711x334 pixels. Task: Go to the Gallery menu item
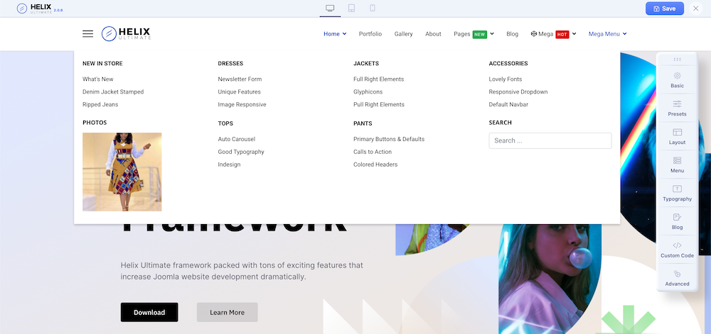(403, 34)
